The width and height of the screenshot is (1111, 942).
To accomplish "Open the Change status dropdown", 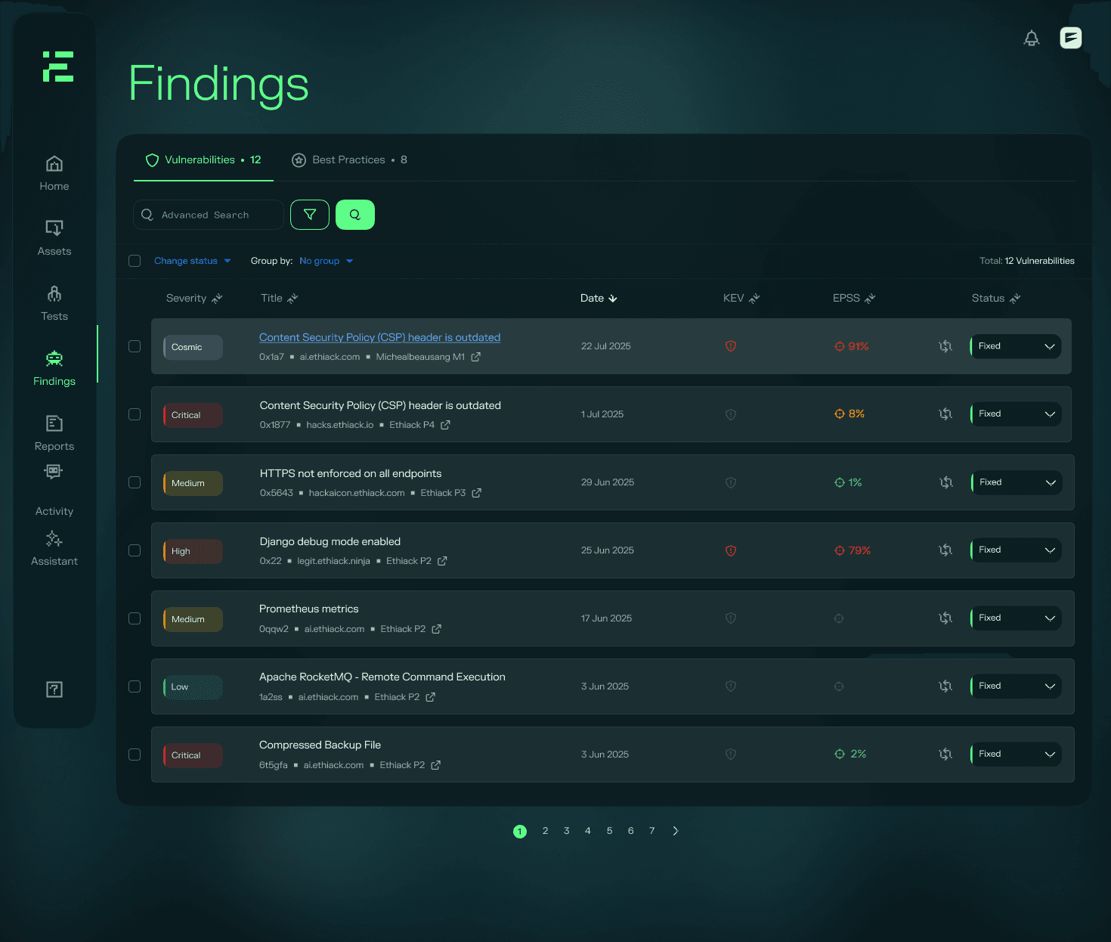I will click(193, 261).
